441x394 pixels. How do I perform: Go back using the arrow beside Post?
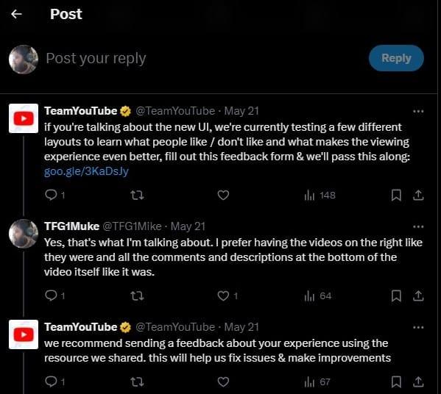click(16, 14)
